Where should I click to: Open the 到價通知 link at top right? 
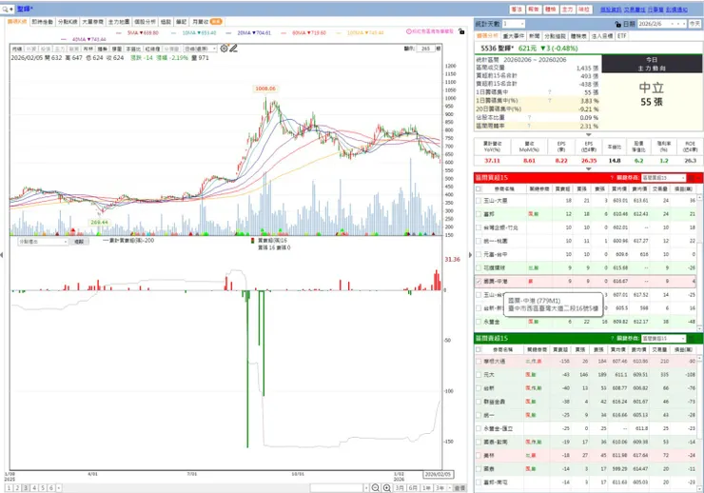[676, 10]
